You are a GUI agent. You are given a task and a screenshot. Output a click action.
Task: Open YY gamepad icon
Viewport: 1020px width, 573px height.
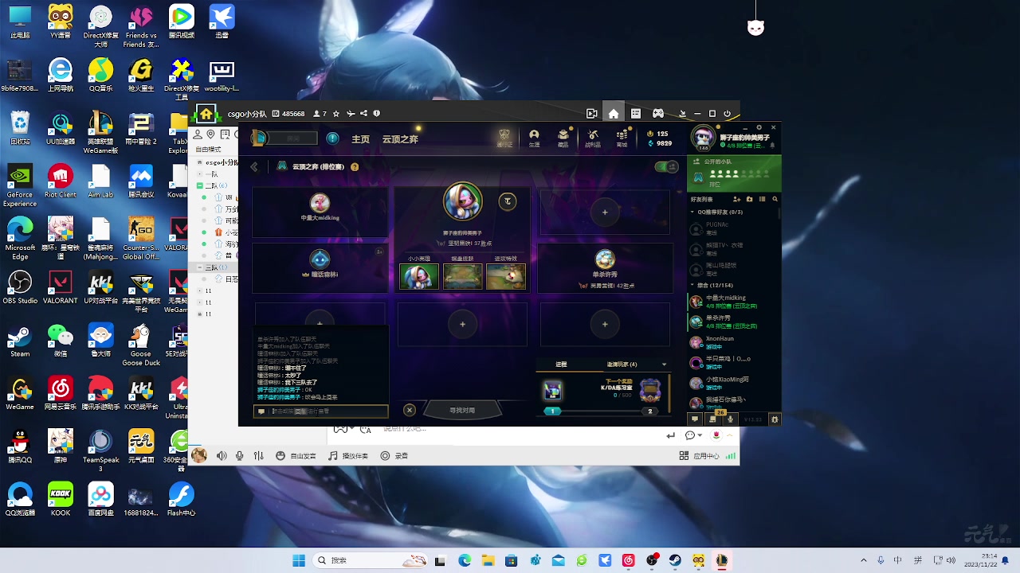click(x=657, y=114)
